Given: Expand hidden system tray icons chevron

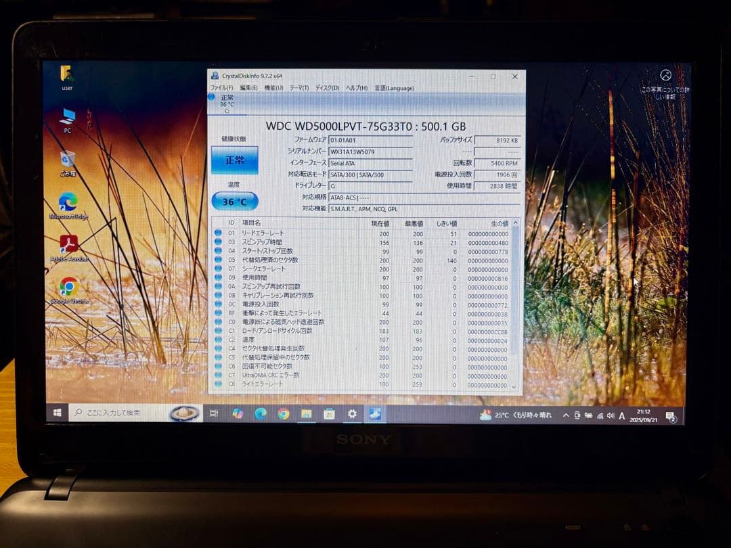Looking at the screenshot, I should click(x=565, y=413).
